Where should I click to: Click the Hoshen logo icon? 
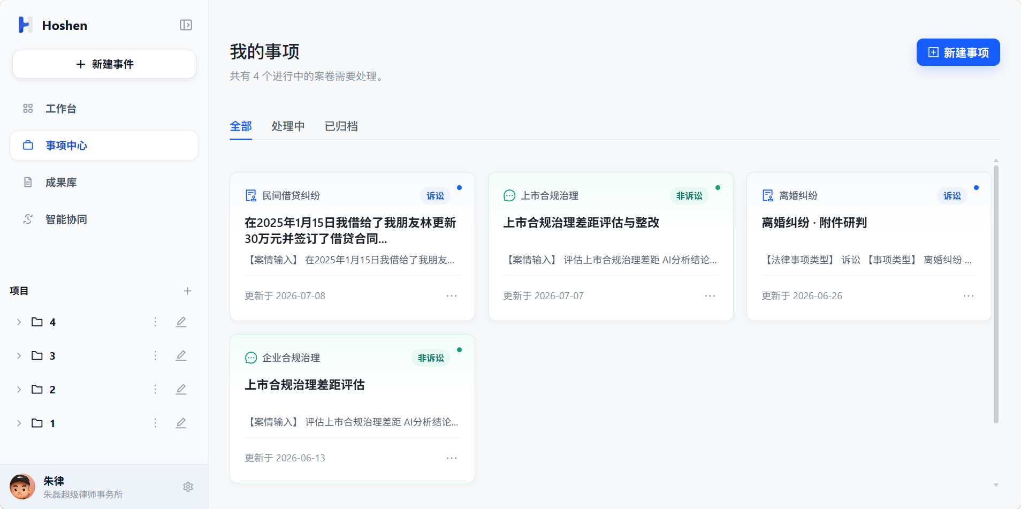coord(25,25)
